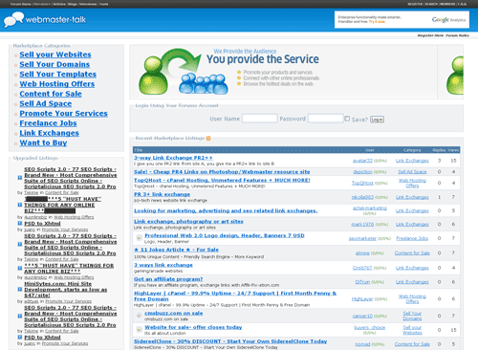This screenshot has height=350, width=478.
Task: Open 11 Jokes Article For Sale listing
Action: (176, 250)
